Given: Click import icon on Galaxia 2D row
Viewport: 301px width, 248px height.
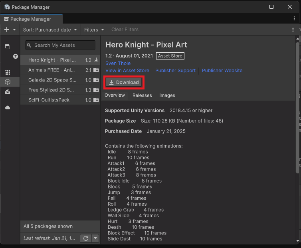Looking at the screenshot, I should [x=96, y=80].
